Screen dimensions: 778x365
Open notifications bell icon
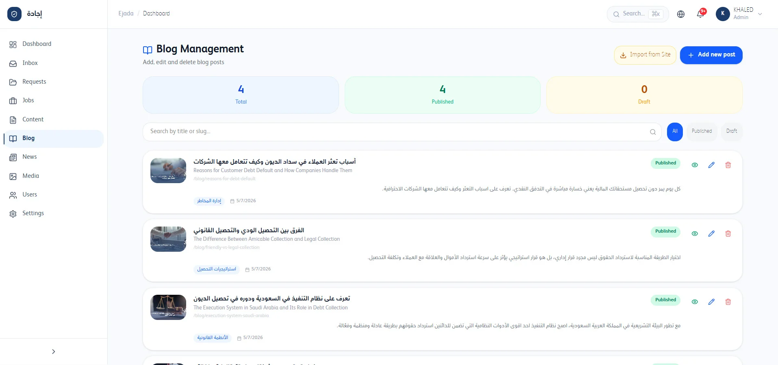700,14
